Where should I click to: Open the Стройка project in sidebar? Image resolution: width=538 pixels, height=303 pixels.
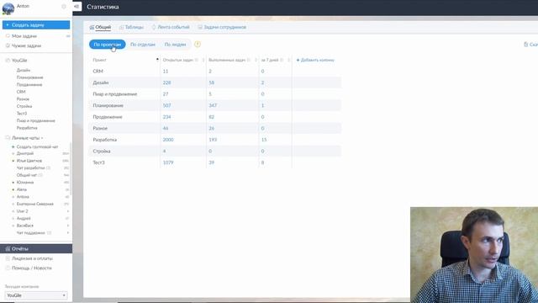[24, 106]
